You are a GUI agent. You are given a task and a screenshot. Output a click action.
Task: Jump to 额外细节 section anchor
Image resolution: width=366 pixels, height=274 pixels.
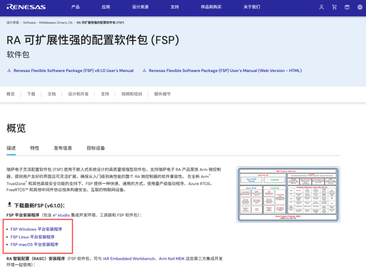[162, 94]
